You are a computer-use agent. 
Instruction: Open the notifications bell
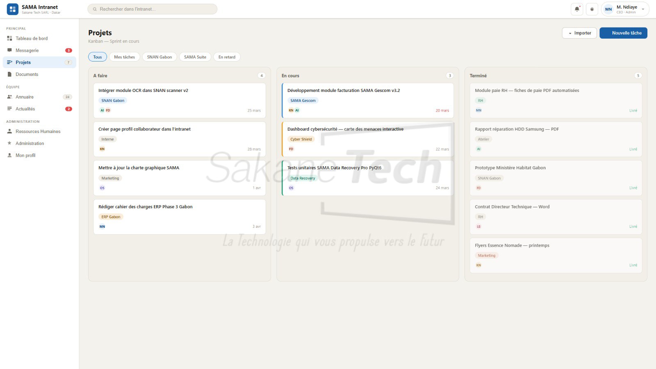[x=577, y=9]
